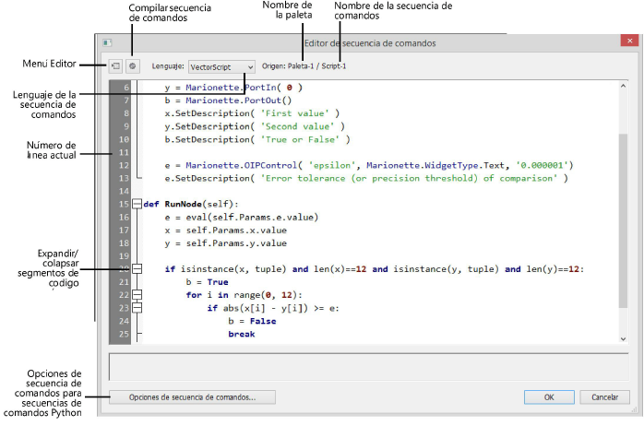The image size is (644, 426).
Task: Open the Lenguaje VectorScript dropdown
Action: tap(221, 67)
